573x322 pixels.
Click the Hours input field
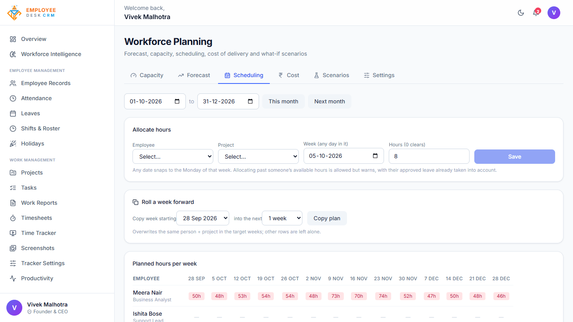click(429, 156)
